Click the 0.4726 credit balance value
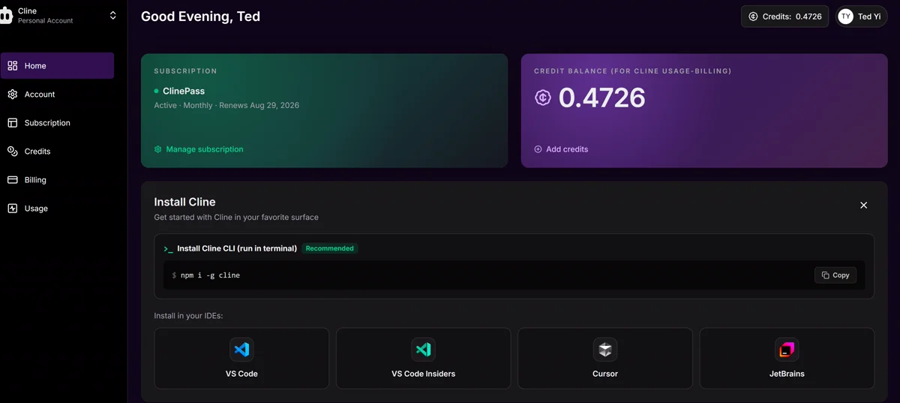This screenshot has width=900, height=403. tap(602, 98)
